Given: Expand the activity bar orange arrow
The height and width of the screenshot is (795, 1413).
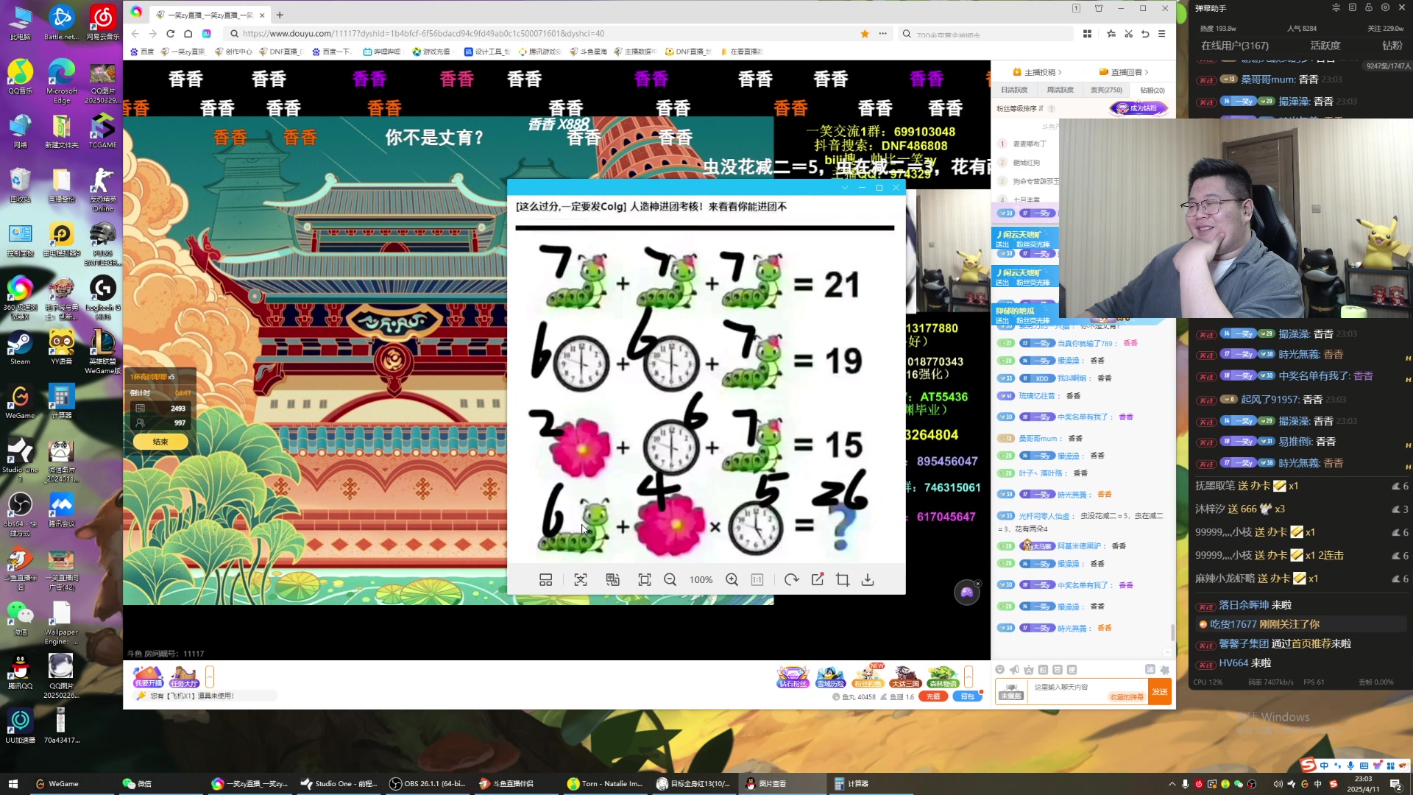Looking at the screenshot, I should (x=968, y=676).
